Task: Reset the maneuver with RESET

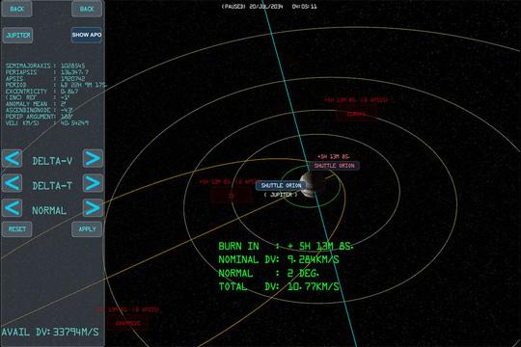Action: [x=17, y=229]
